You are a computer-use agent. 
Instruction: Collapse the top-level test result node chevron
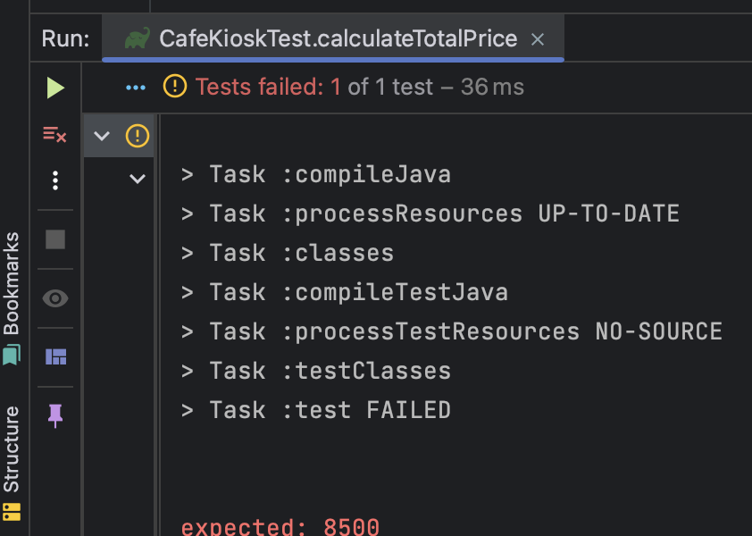102,136
